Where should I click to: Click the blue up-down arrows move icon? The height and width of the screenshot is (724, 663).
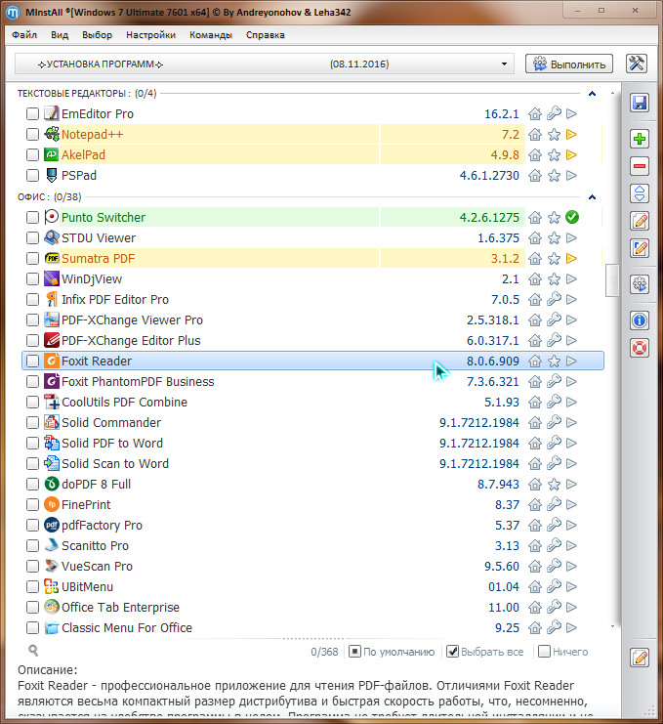coord(640,193)
